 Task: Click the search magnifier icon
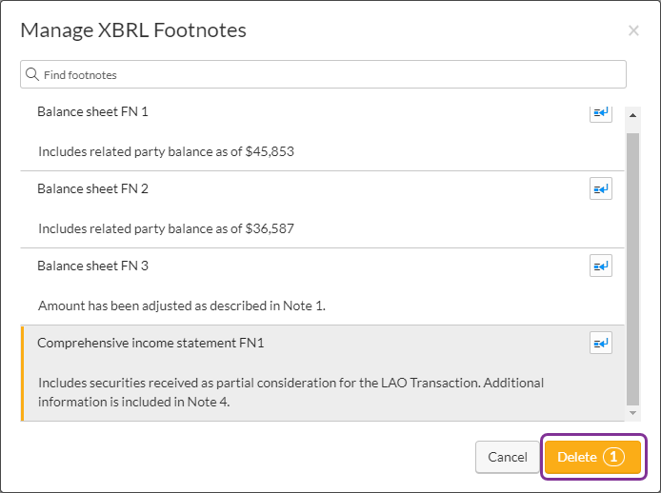[x=32, y=74]
